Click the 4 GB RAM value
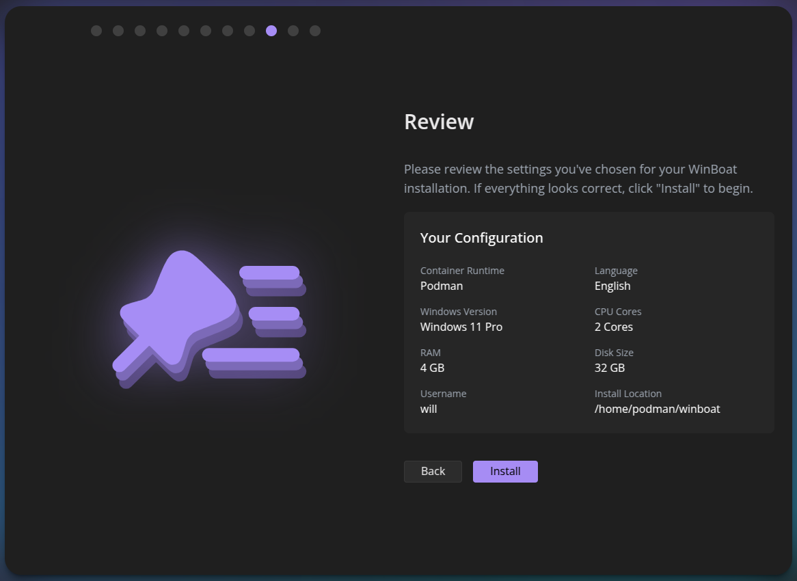Viewport: 797px width, 581px height. 433,368
